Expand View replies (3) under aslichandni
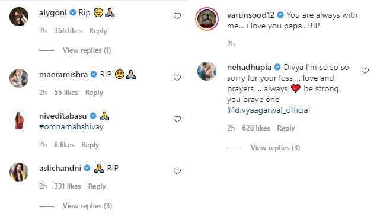This screenshot has height=216, width=377. coord(87,206)
